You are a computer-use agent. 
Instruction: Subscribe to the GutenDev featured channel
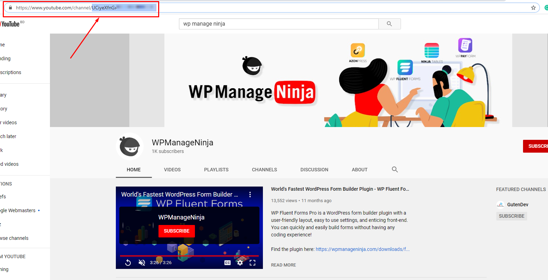click(512, 216)
